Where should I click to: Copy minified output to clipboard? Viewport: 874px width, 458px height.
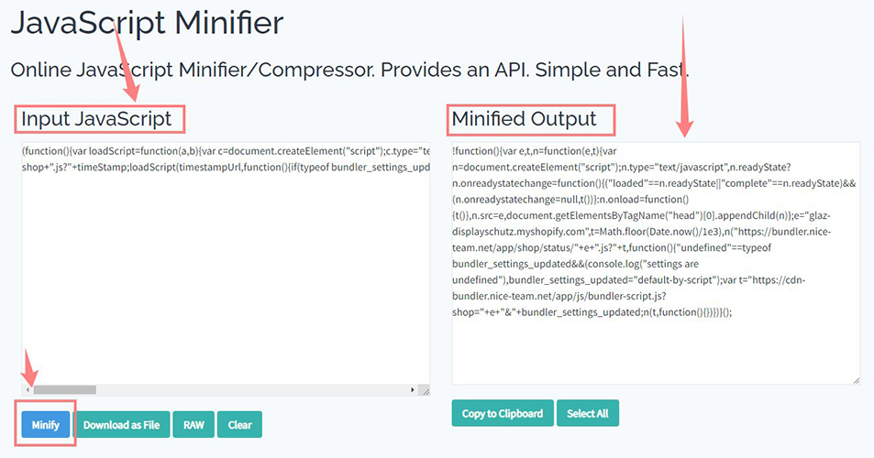[x=503, y=413]
